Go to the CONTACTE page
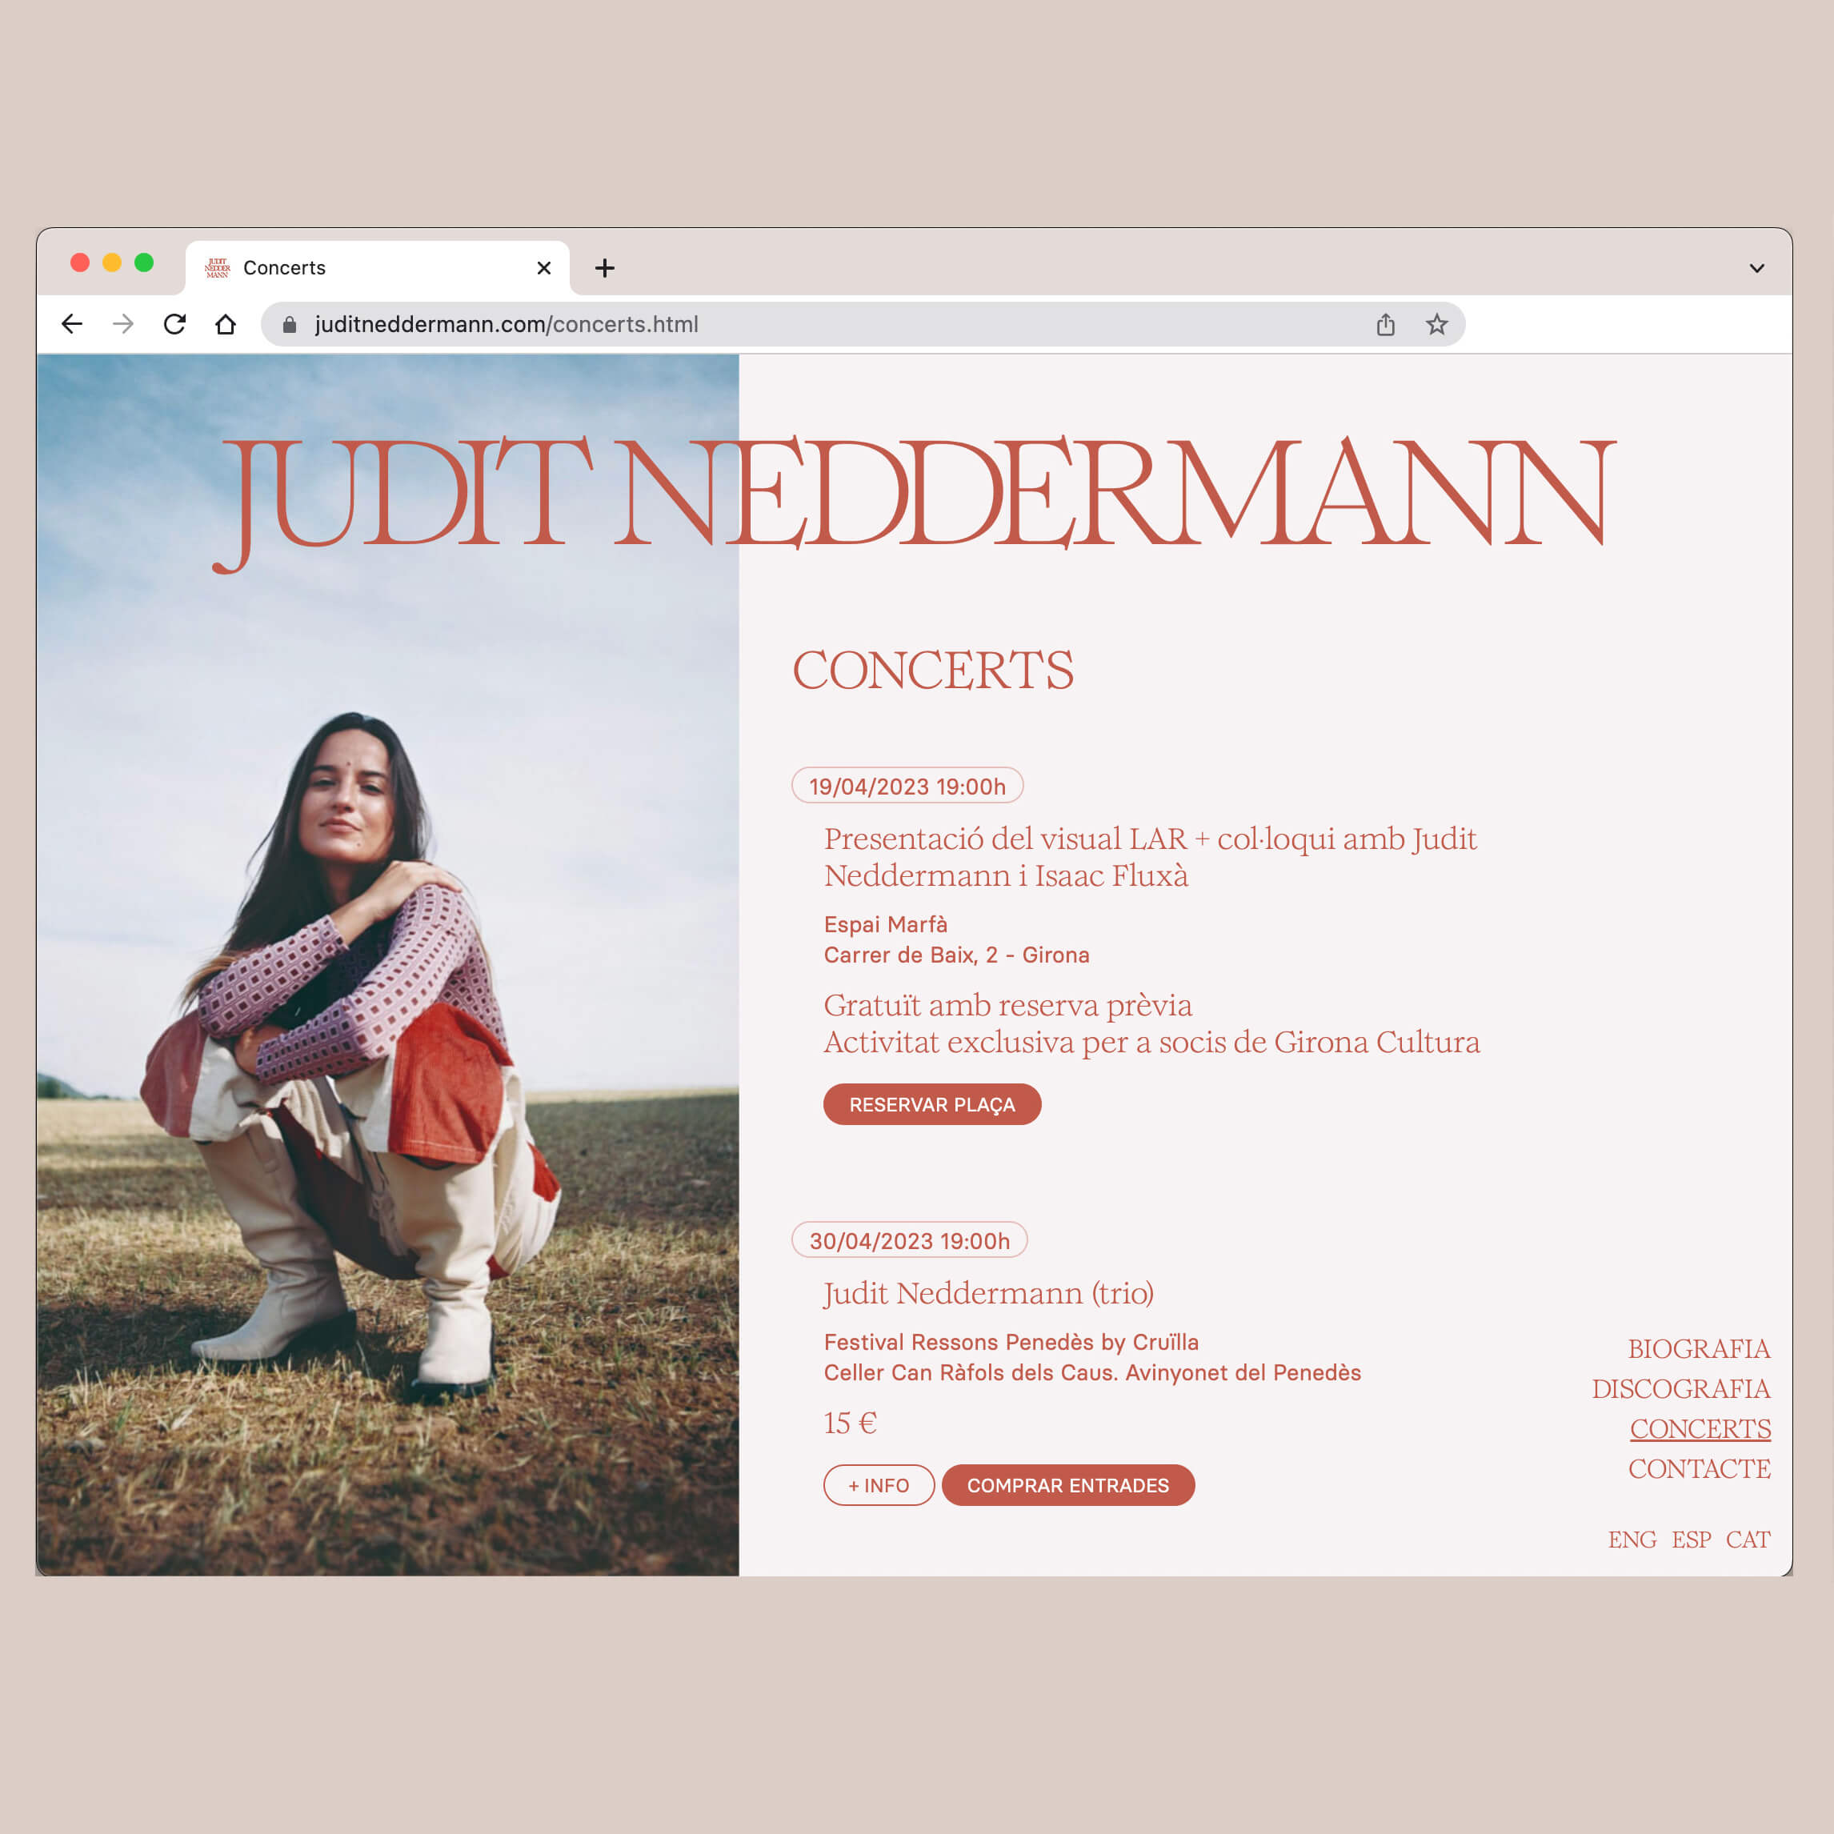This screenshot has width=1834, height=1834. 1700,1468
